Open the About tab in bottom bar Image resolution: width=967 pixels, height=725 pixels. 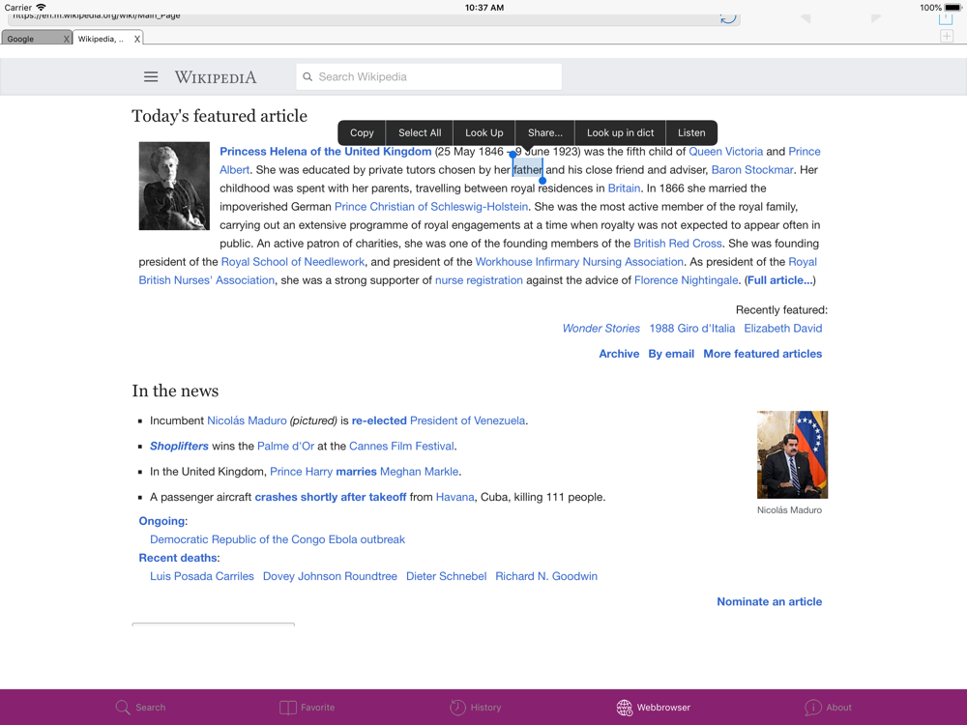pos(829,708)
